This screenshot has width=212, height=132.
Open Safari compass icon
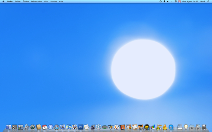click(57, 127)
